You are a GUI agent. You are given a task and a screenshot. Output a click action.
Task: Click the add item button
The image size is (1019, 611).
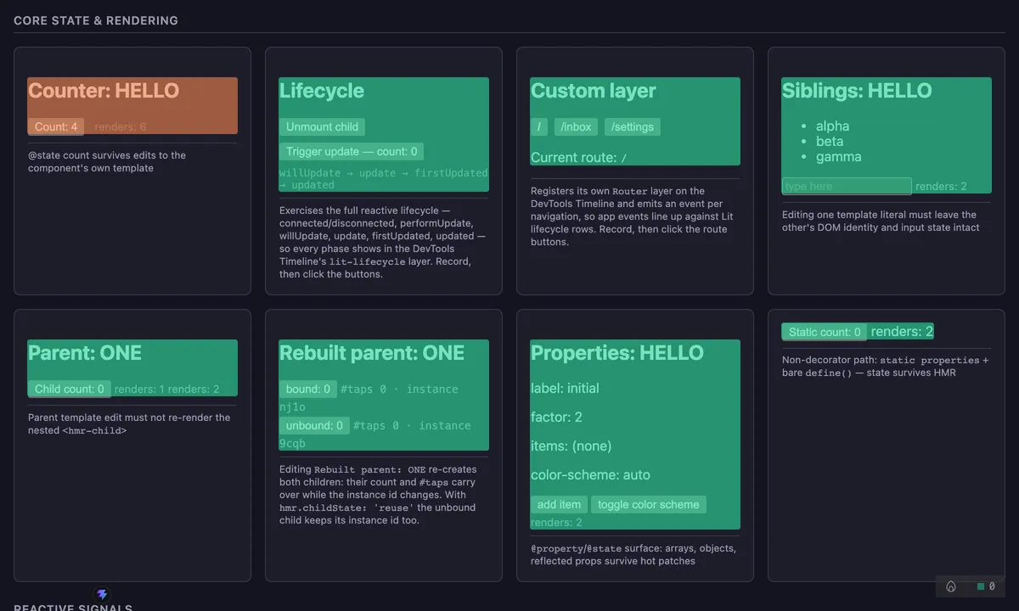[559, 504]
